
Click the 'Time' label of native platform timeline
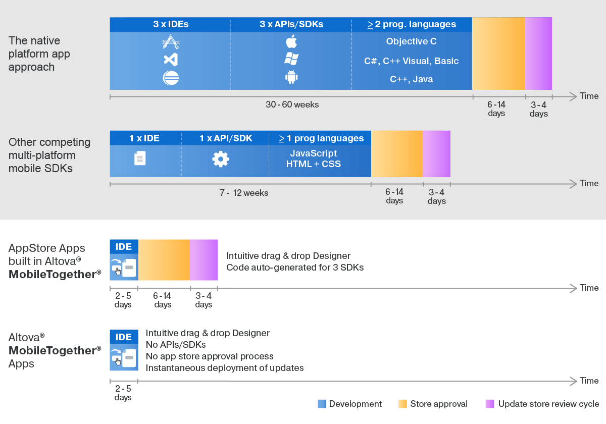[x=589, y=96]
